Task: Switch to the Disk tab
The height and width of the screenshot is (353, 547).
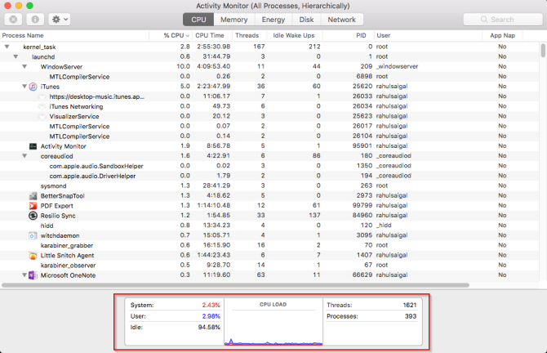Action: click(x=306, y=20)
